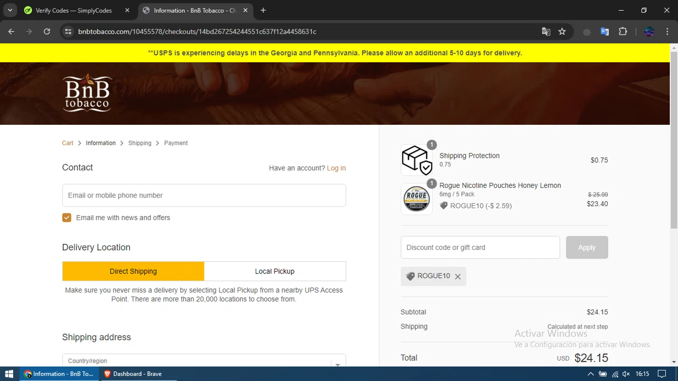Open a new browser tab

263,10
